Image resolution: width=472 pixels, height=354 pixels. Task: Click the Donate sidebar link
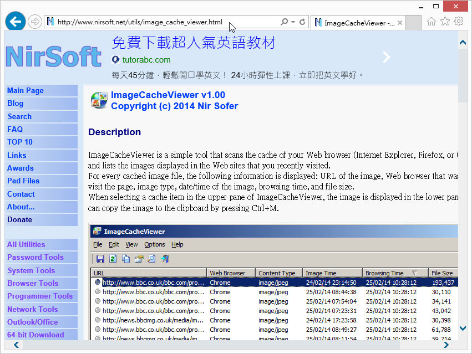coord(42,219)
